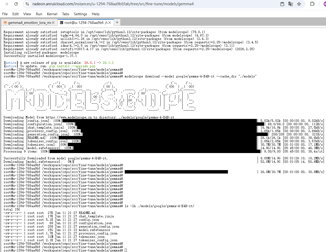Click model.safetensors in file listing
326x252 pixels.
(x=94, y=230)
